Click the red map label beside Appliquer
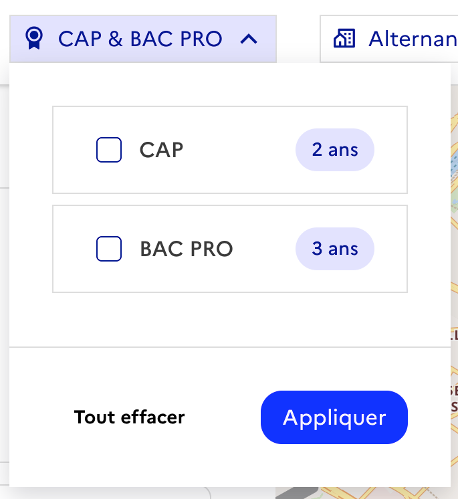Viewport: 458px width, 499px height. (454, 398)
